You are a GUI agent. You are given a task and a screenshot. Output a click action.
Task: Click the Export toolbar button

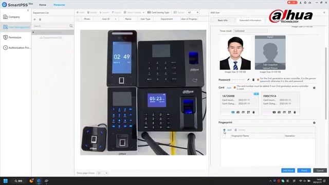[117, 12]
